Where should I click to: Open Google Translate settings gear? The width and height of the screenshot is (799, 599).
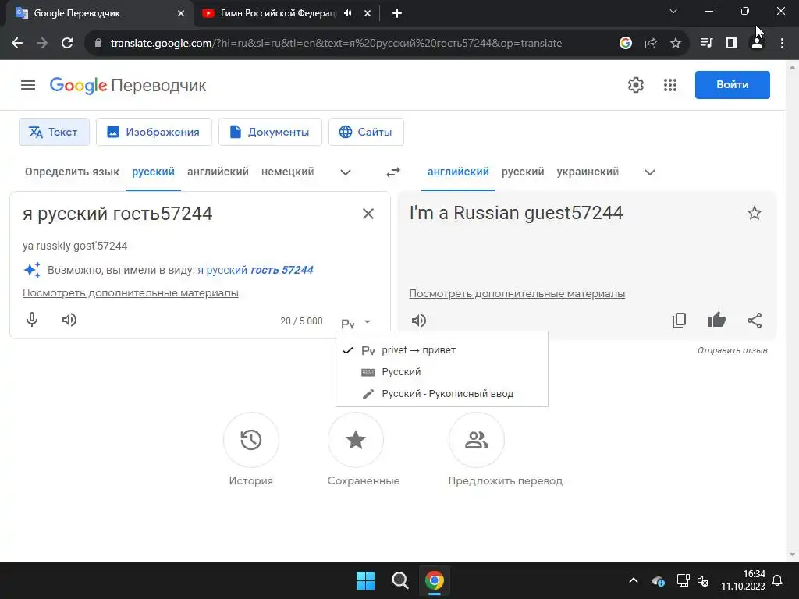(x=635, y=85)
